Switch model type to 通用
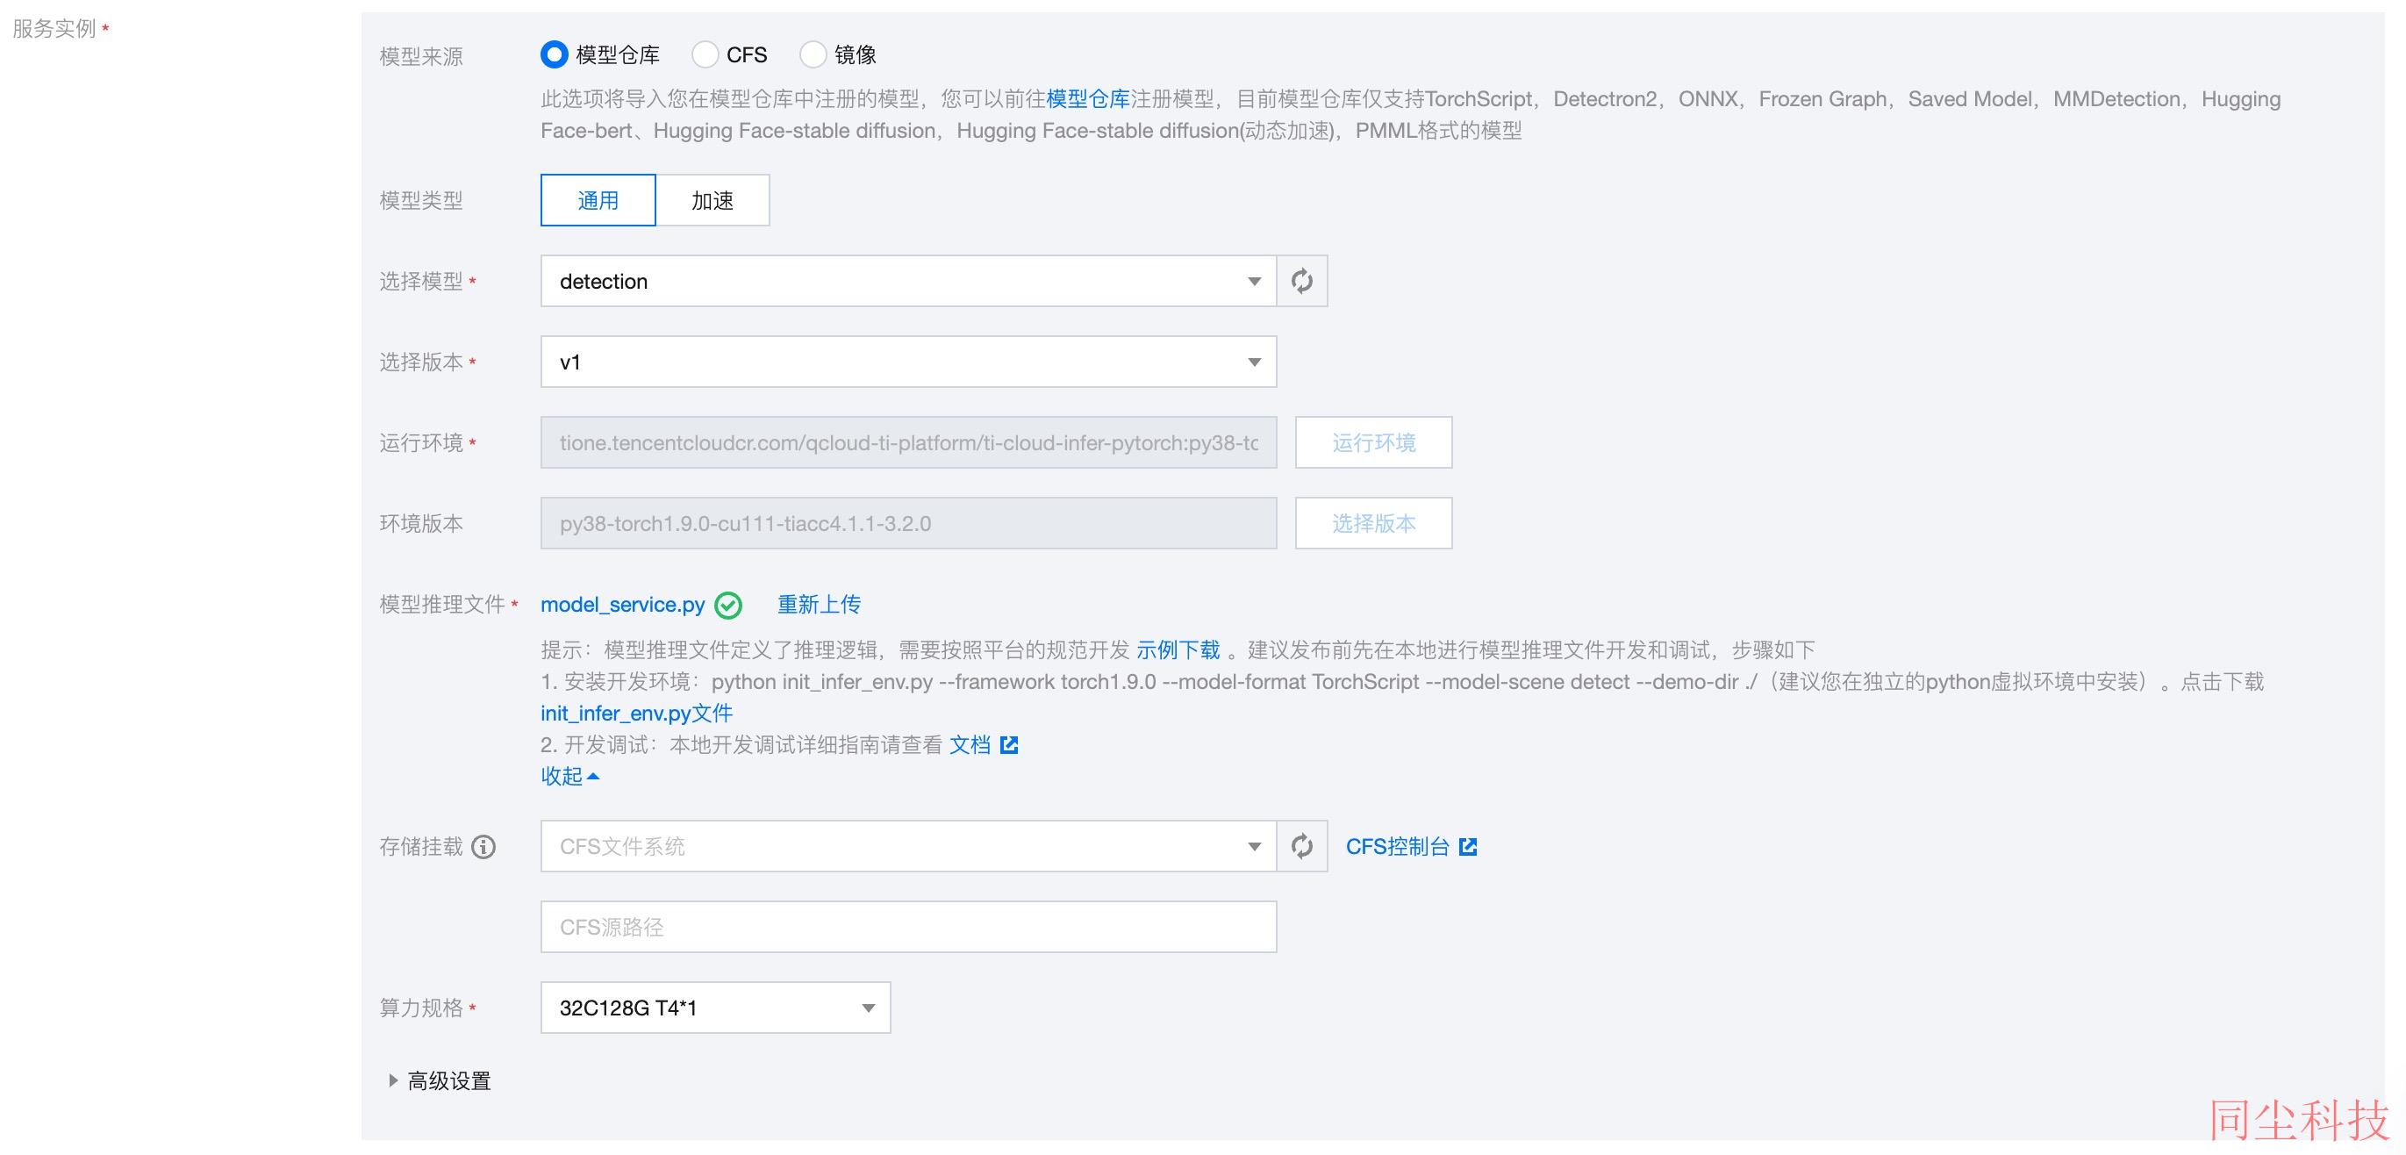2406x1155 pixels. (598, 200)
